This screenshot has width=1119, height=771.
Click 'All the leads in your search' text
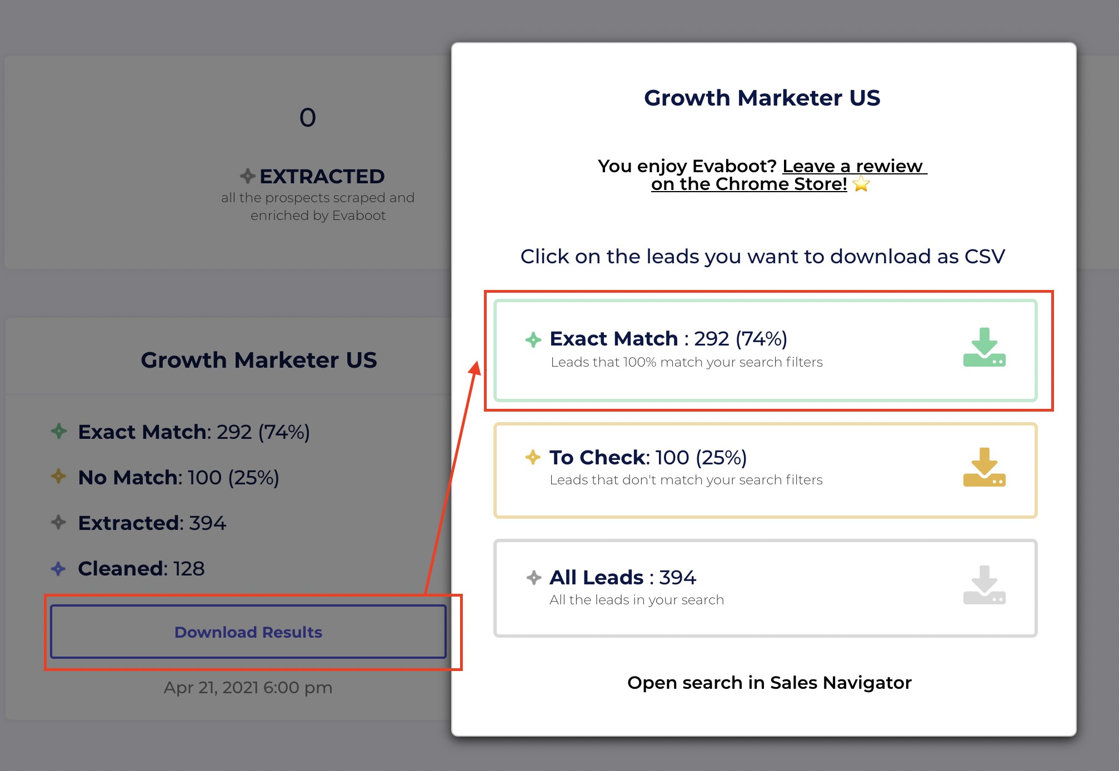637,600
